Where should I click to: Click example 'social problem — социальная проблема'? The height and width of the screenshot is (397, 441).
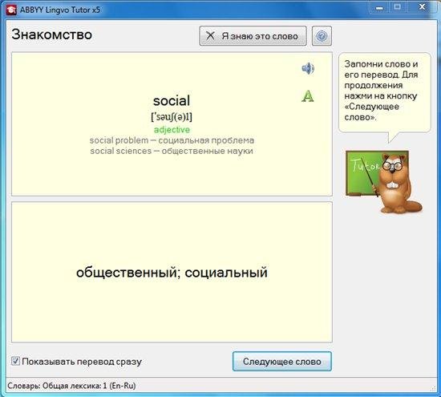[x=172, y=140]
